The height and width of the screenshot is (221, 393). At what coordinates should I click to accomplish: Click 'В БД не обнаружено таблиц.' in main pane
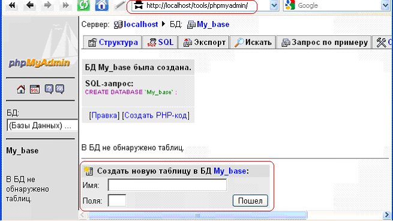(133, 148)
